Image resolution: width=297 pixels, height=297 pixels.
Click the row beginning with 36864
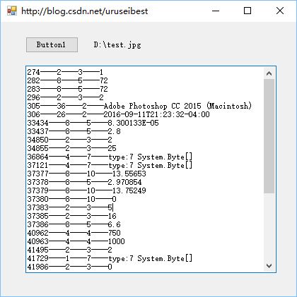click(x=110, y=157)
